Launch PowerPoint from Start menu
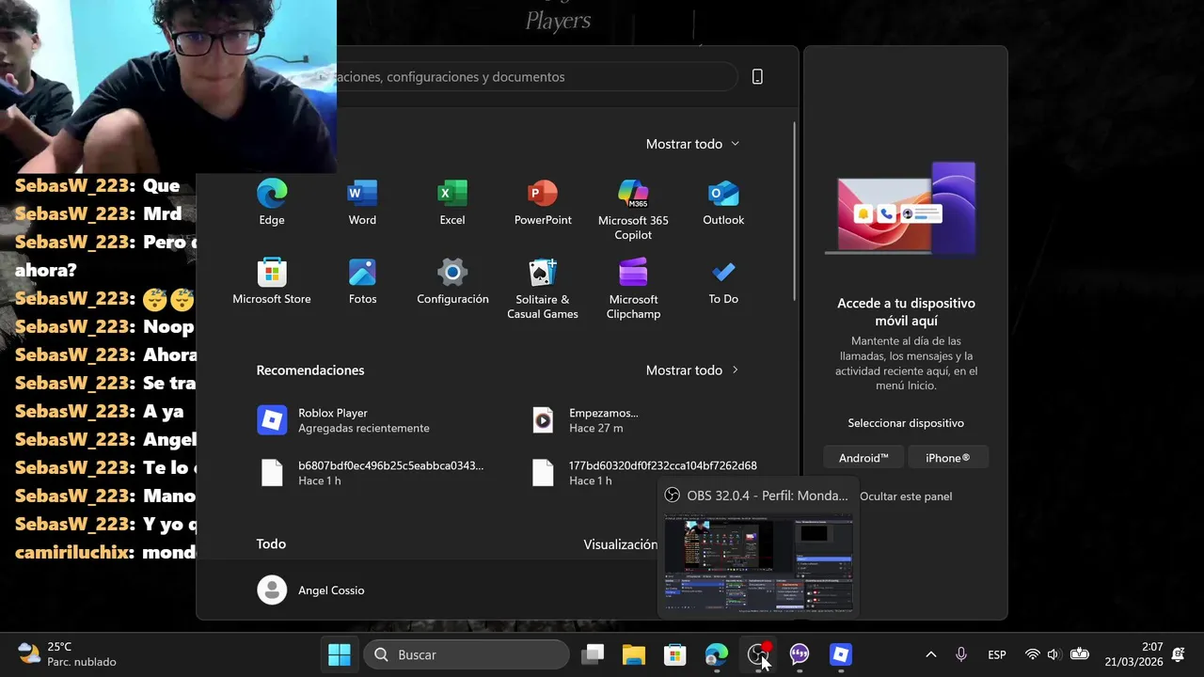Viewport: 1204px width, 677px height. pyautogui.click(x=543, y=202)
